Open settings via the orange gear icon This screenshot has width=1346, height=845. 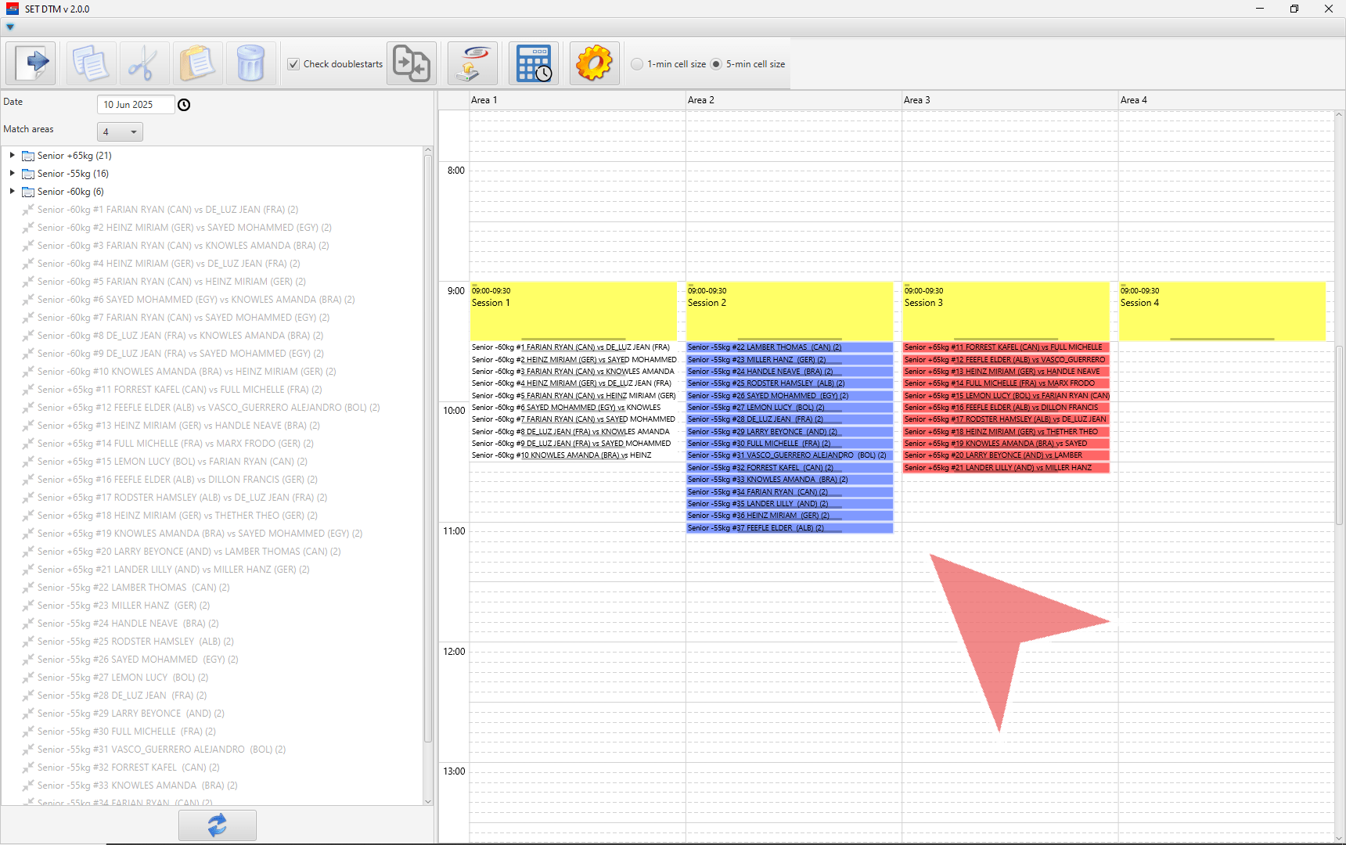(x=594, y=63)
